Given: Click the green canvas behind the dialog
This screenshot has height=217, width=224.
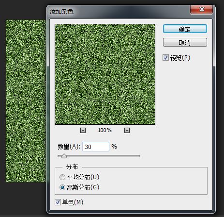Looking at the screenshot, I should (26, 101).
